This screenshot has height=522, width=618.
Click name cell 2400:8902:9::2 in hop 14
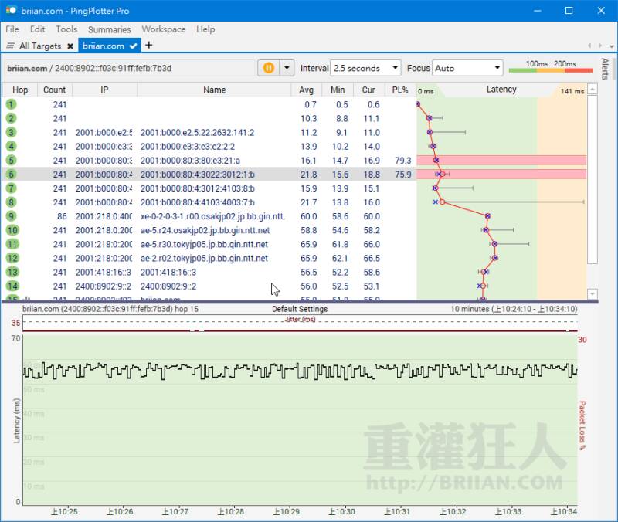[168, 286]
